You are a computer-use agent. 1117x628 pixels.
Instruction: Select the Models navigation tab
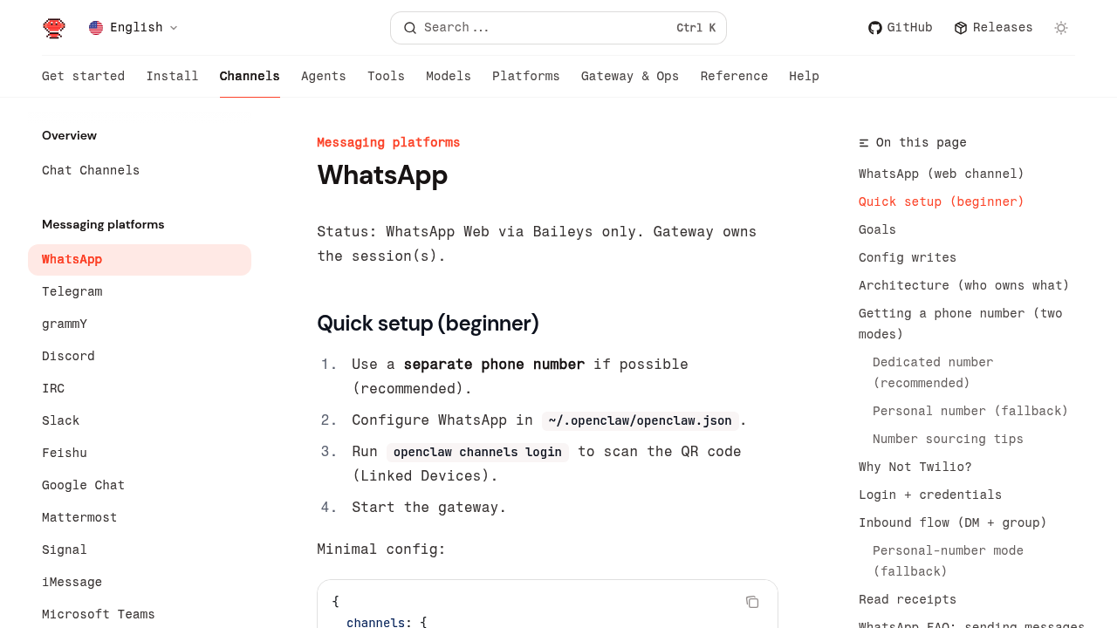click(x=448, y=77)
